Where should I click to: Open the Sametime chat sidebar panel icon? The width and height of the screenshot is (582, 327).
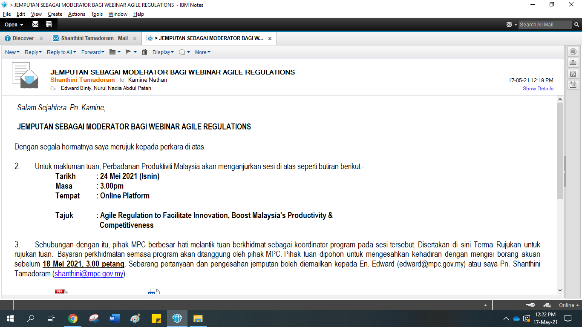coord(573,52)
